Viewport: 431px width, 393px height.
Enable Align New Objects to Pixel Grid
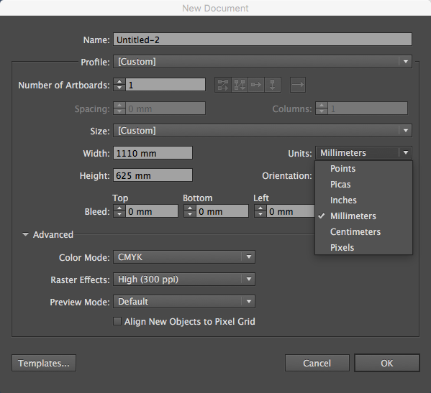pos(117,321)
